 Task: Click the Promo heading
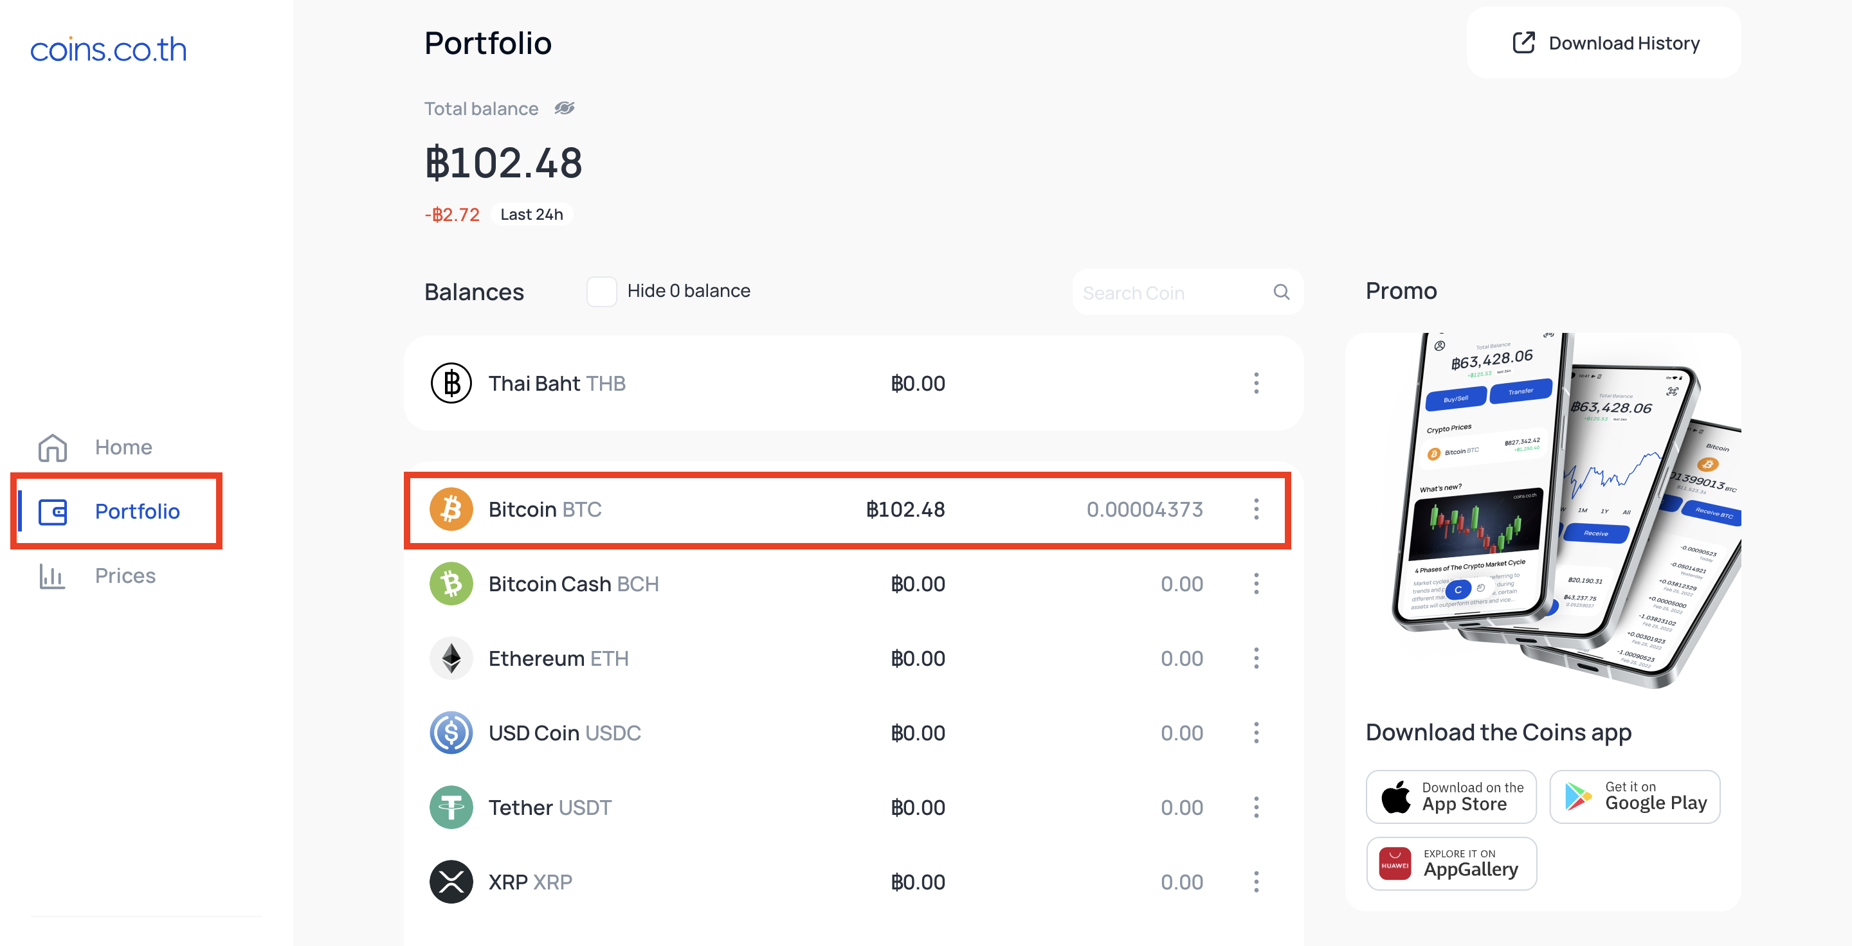1401,291
